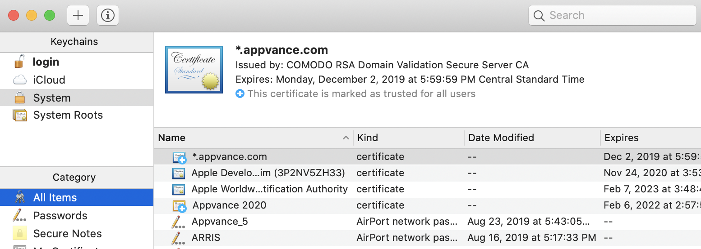Click the Passwords pencil icon
Viewport: 701px width, 249px height.
19,216
